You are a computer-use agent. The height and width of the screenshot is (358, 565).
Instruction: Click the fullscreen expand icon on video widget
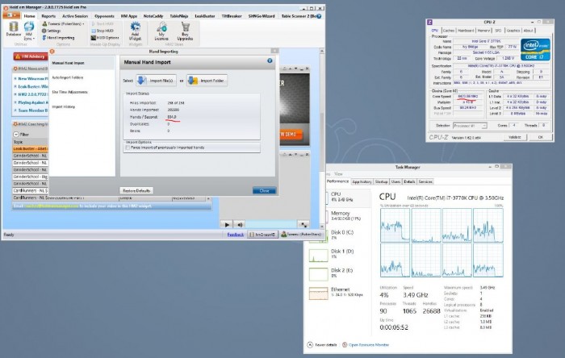pos(303,224)
